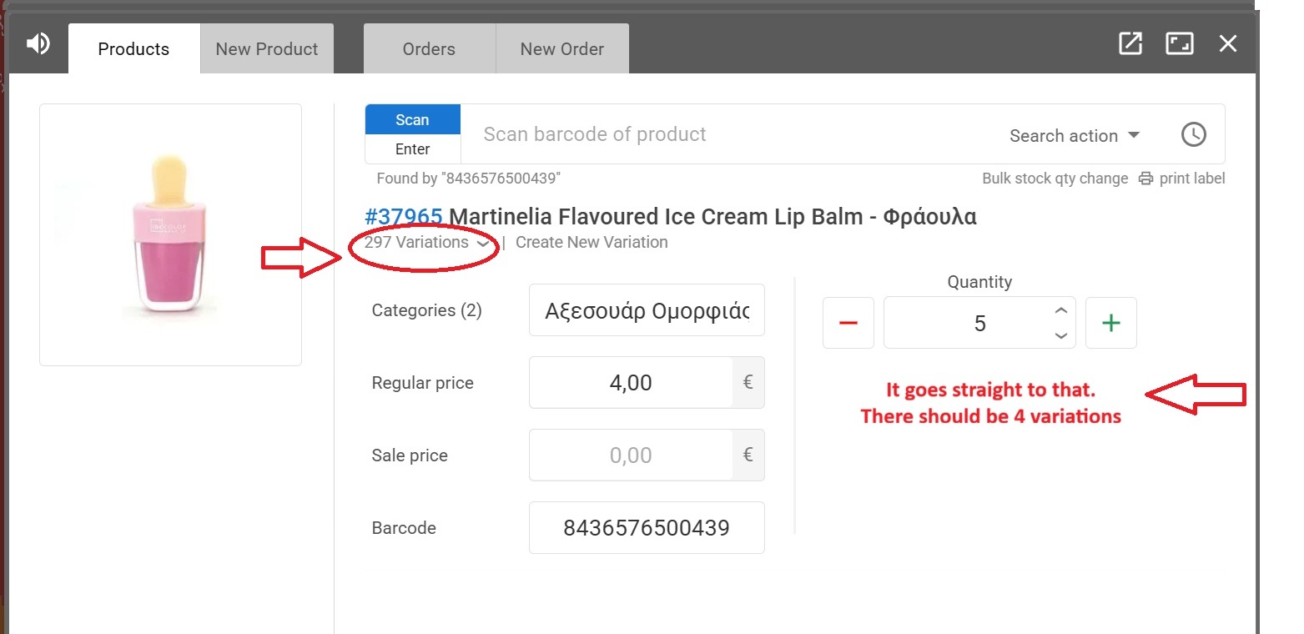Open Categories selection field
Viewport: 1304px width, 634px height.
(647, 311)
